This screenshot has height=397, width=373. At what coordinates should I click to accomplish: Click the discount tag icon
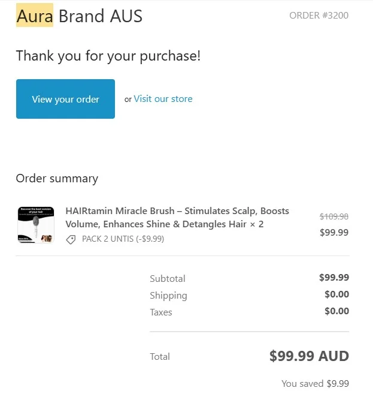(x=71, y=239)
